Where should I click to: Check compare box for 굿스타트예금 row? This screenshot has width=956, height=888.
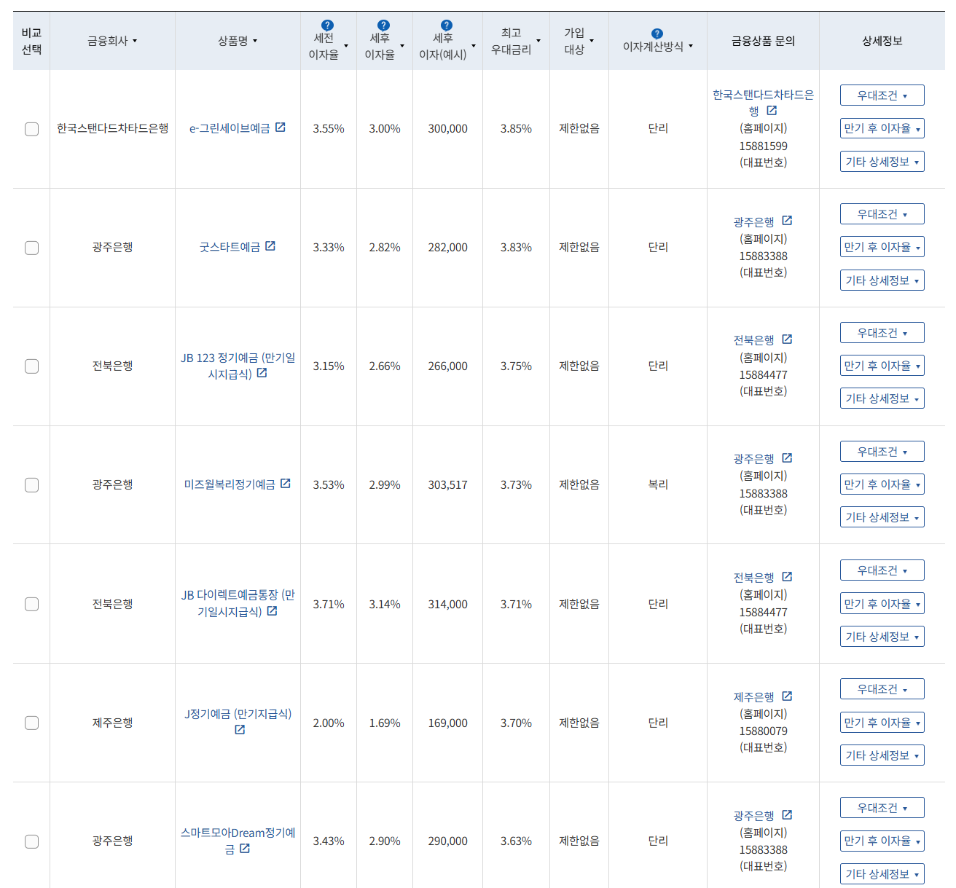pos(31,248)
